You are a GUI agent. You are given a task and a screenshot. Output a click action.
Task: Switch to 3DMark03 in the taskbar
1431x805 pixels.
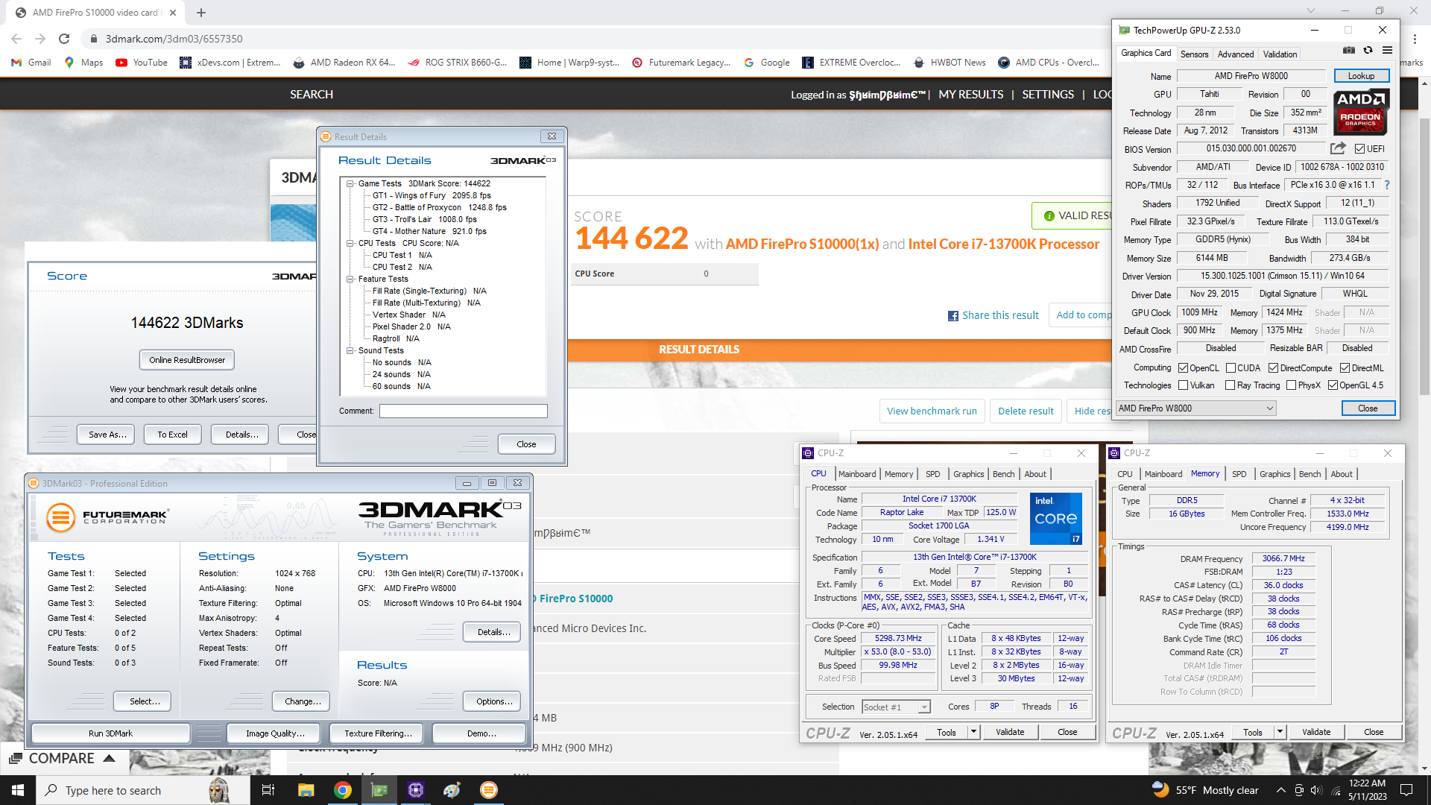click(x=489, y=790)
